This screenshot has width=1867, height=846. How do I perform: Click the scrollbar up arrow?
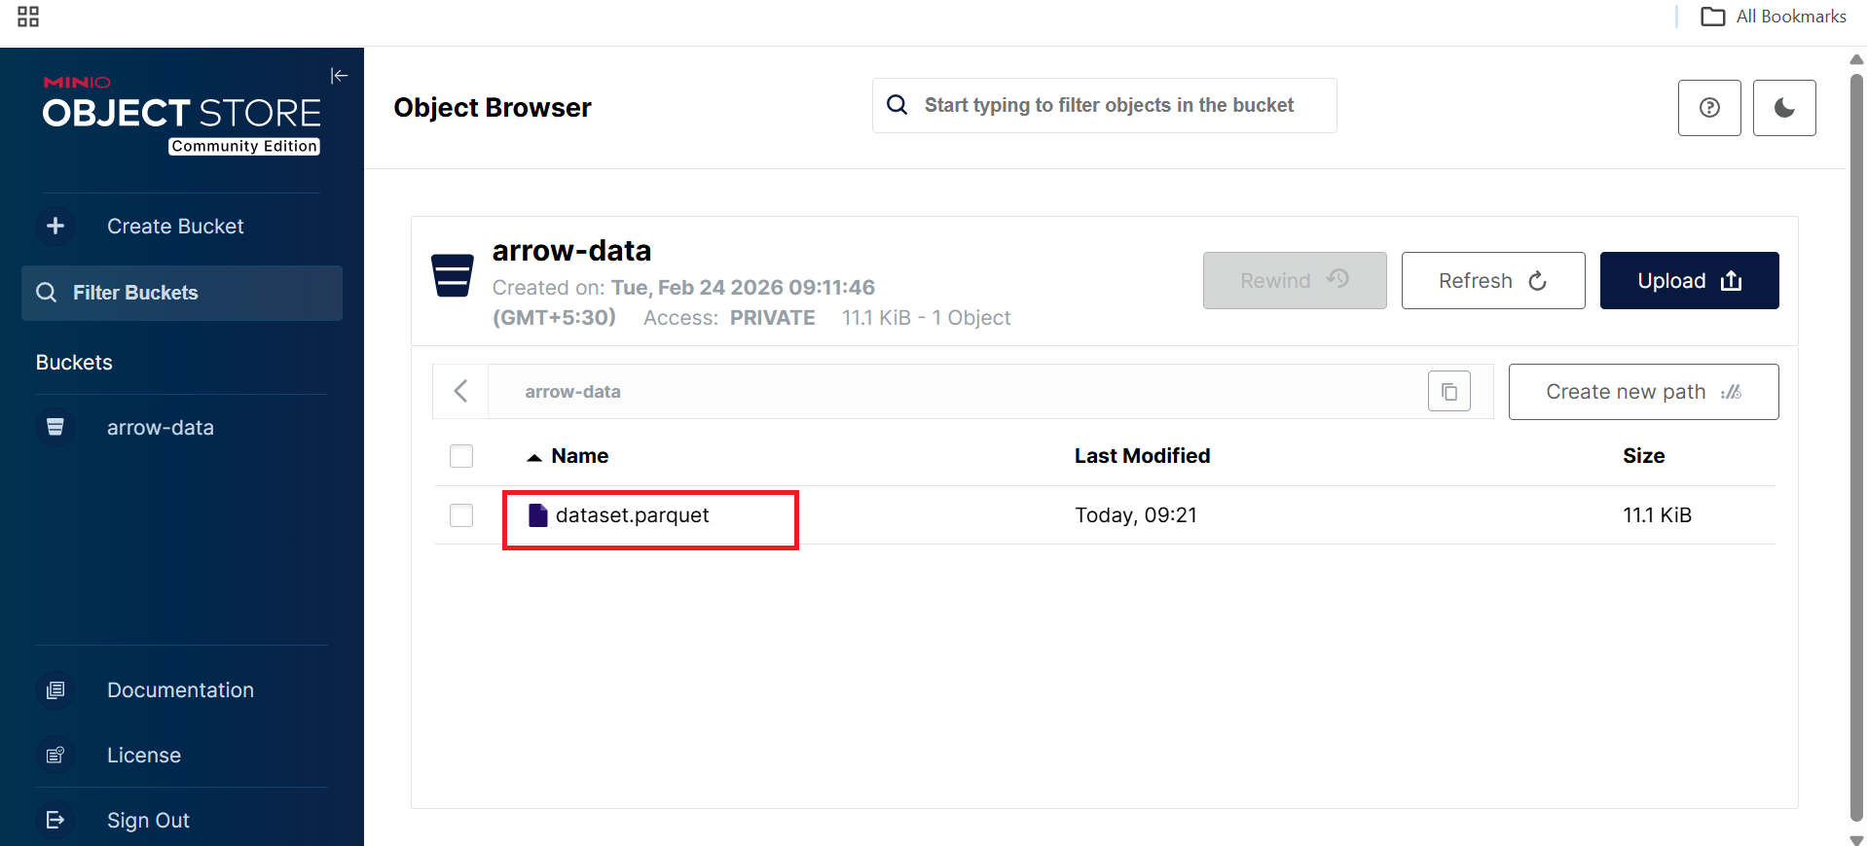point(1856,60)
